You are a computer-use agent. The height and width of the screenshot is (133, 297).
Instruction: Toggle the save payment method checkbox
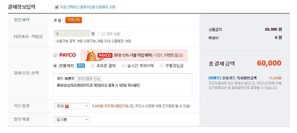coord(57,7)
